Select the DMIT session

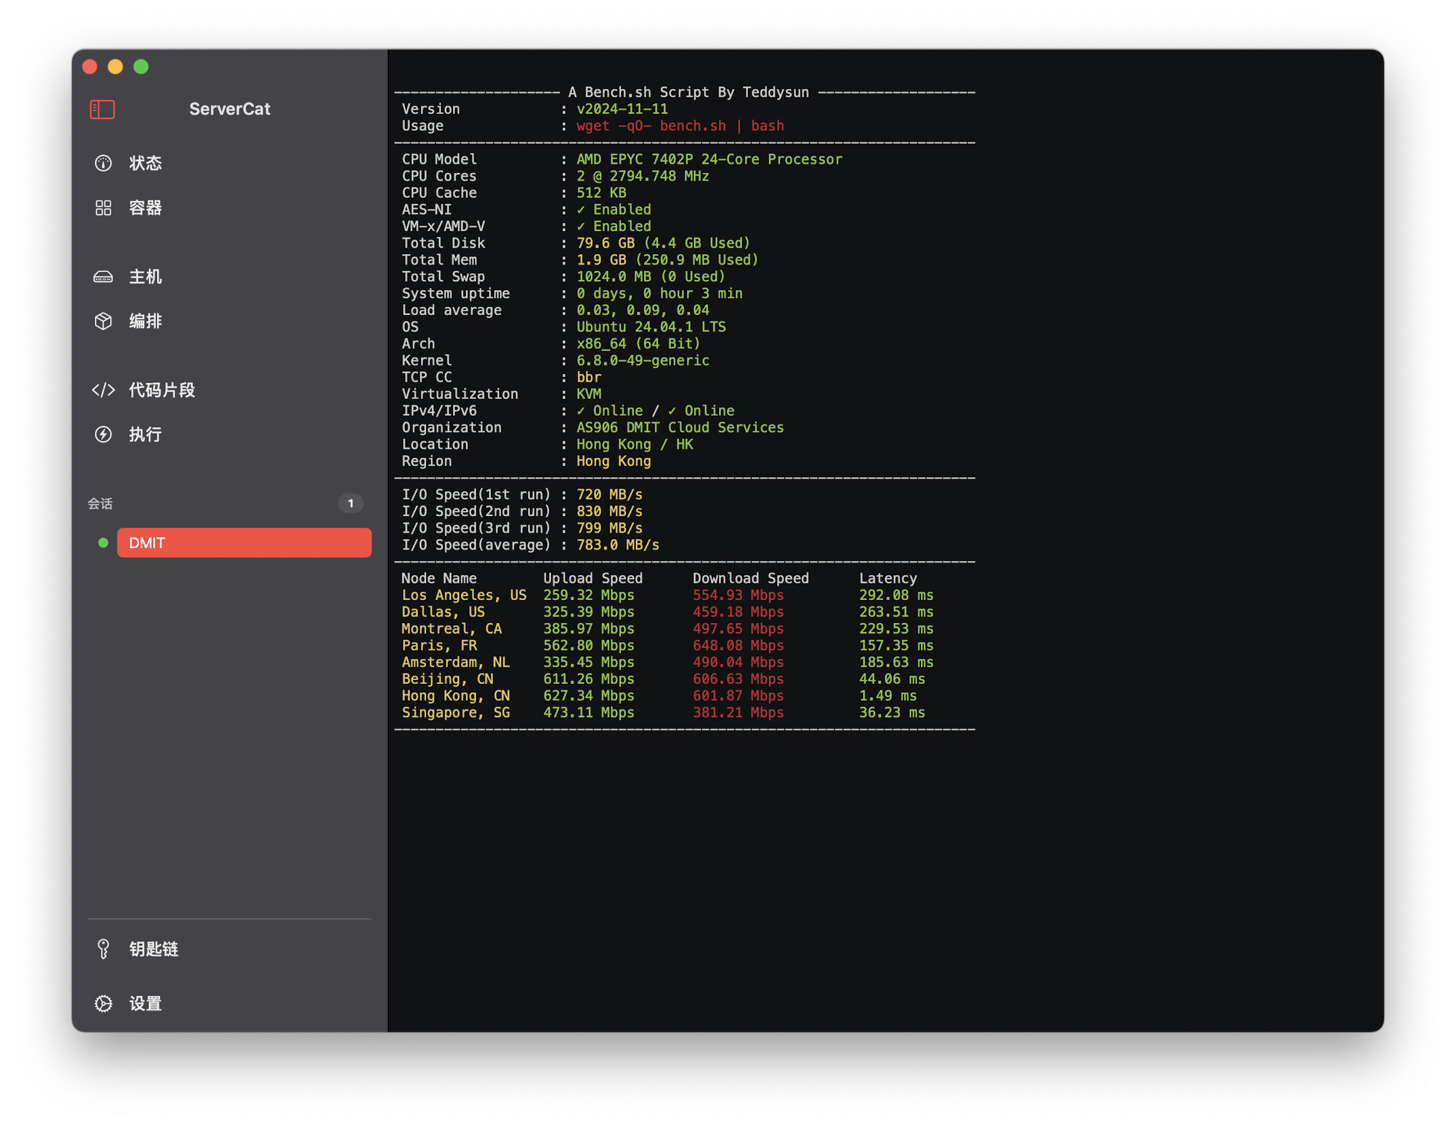pos(245,543)
